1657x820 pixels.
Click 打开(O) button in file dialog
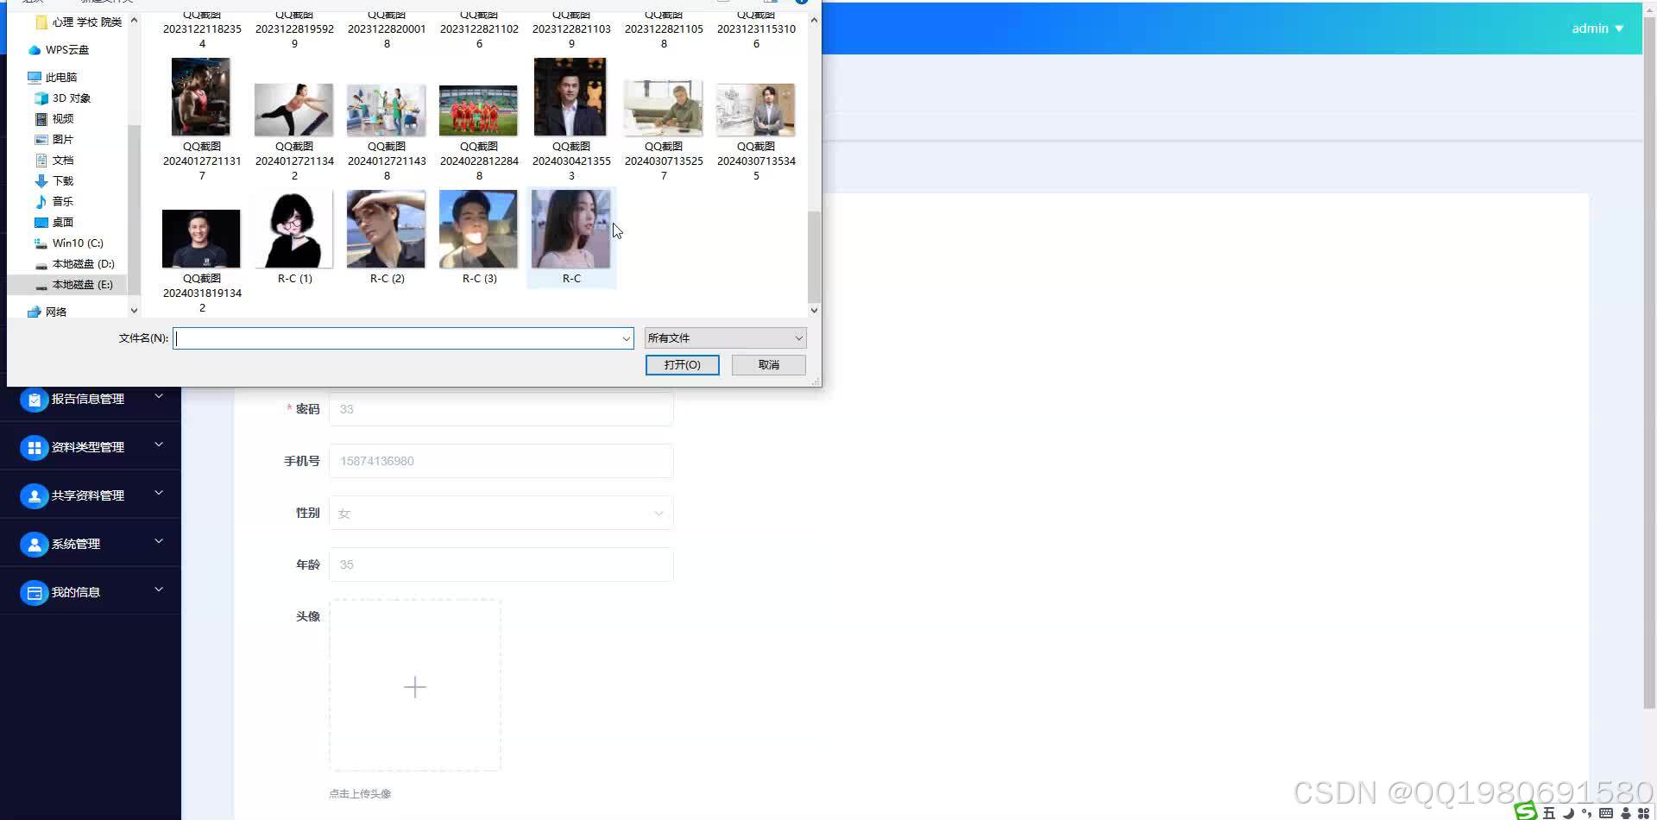682,365
